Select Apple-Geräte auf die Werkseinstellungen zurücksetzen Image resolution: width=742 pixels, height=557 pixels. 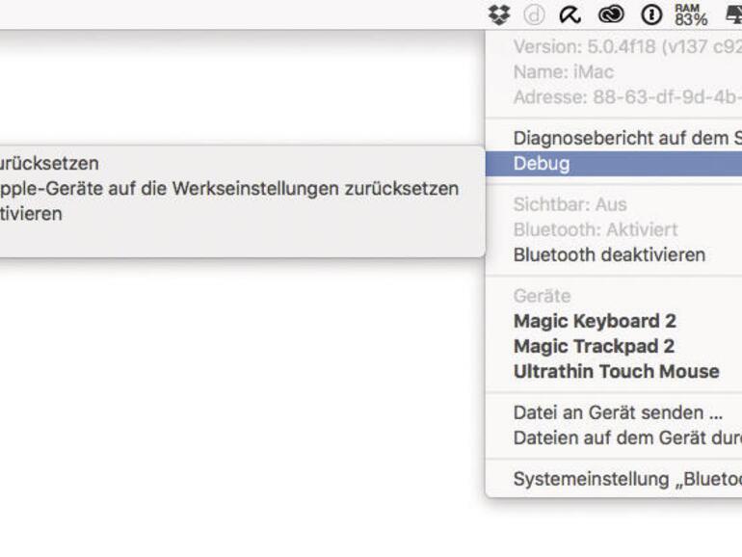242,188
